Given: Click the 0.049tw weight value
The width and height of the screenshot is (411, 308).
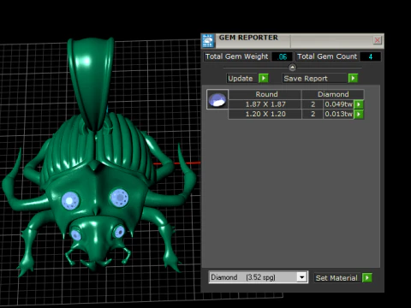Looking at the screenshot, I should 338,104.
